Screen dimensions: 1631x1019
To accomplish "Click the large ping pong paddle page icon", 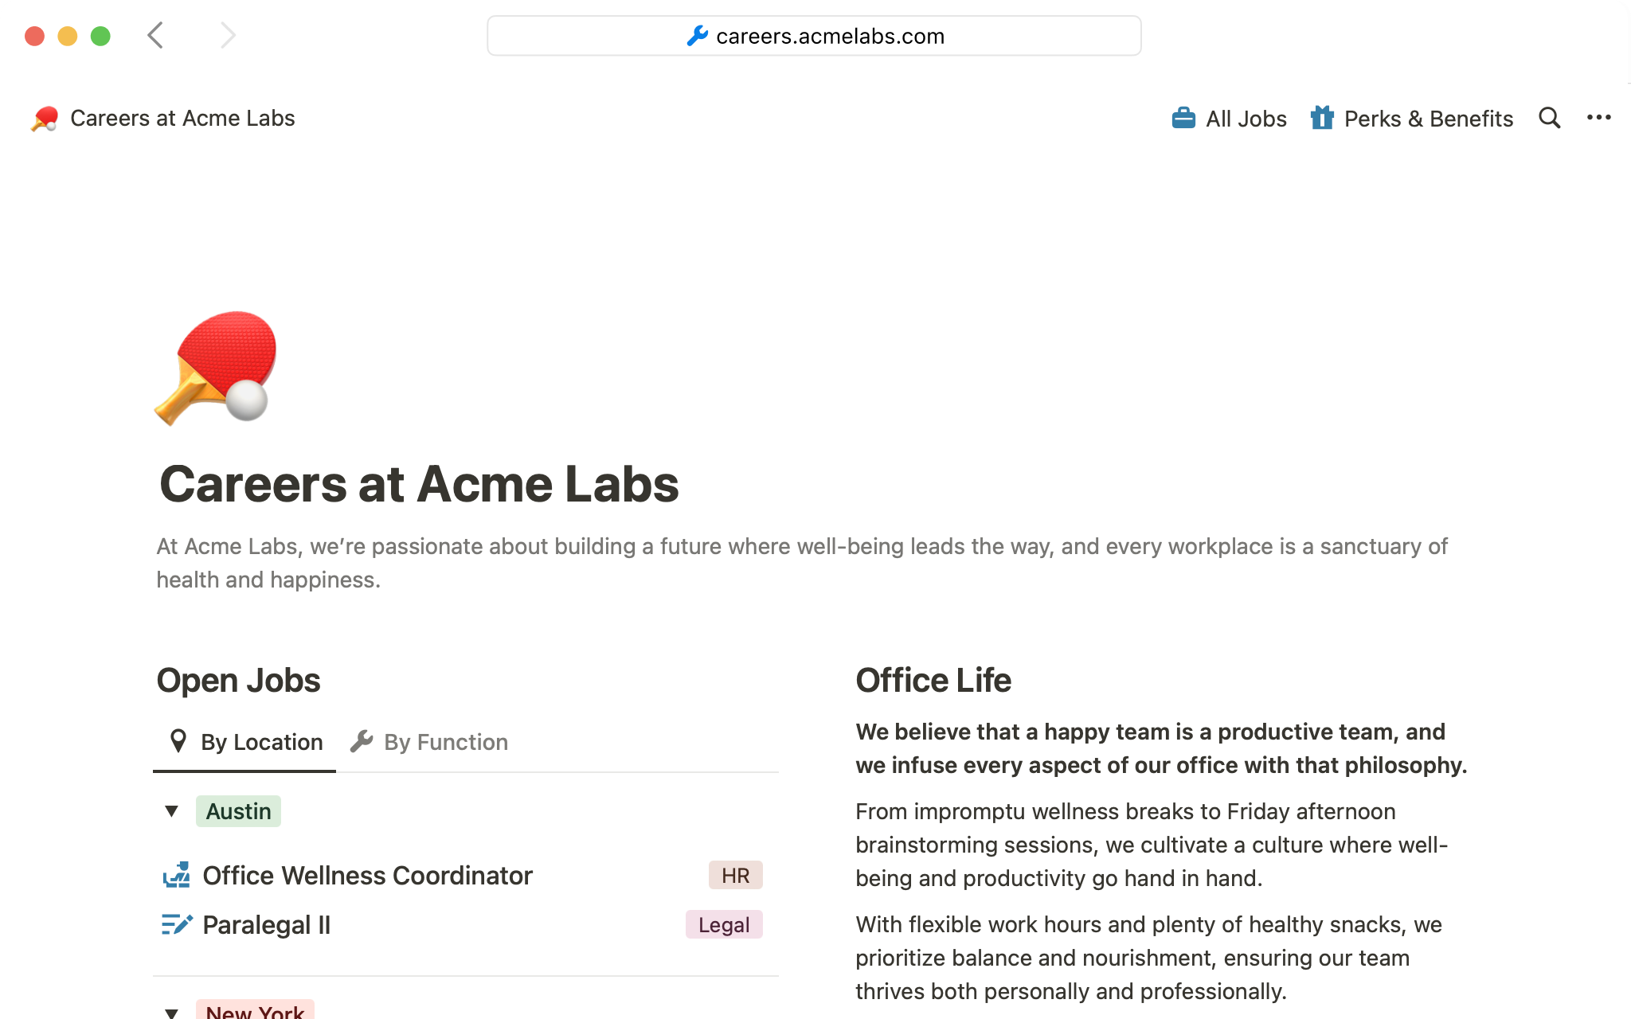I will pyautogui.click(x=216, y=367).
